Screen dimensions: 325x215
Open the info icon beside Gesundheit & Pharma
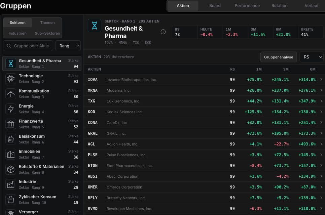pyautogui.click(x=163, y=32)
